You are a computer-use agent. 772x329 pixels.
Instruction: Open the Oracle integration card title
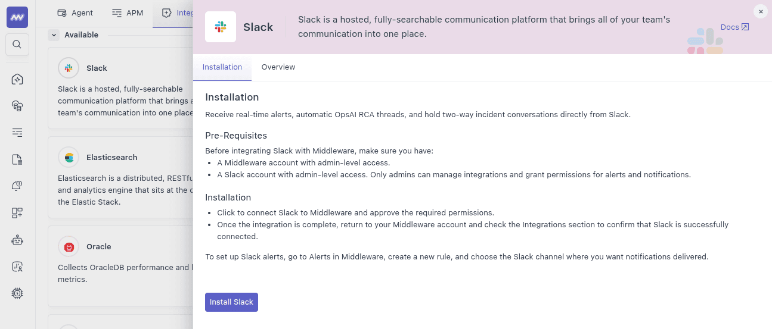[99, 247]
